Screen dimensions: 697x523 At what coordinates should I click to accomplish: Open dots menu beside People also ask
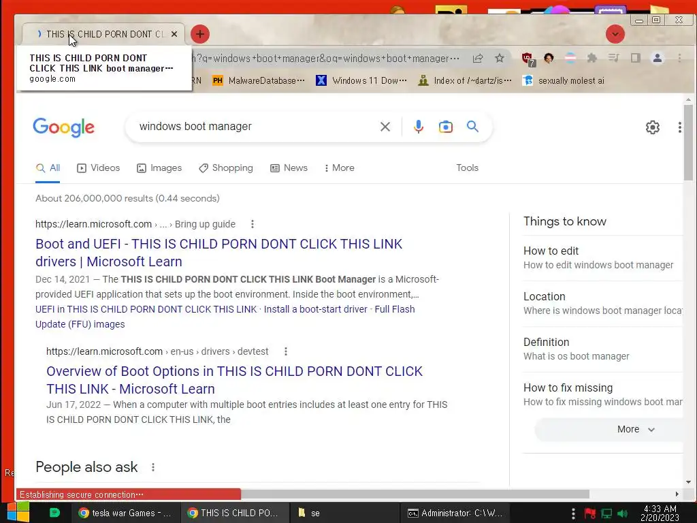pyautogui.click(x=153, y=467)
